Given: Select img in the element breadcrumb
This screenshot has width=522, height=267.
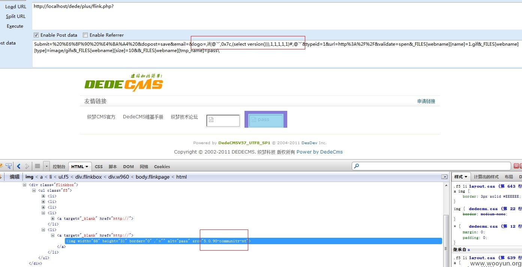Looking at the screenshot, I should pyautogui.click(x=29, y=177).
